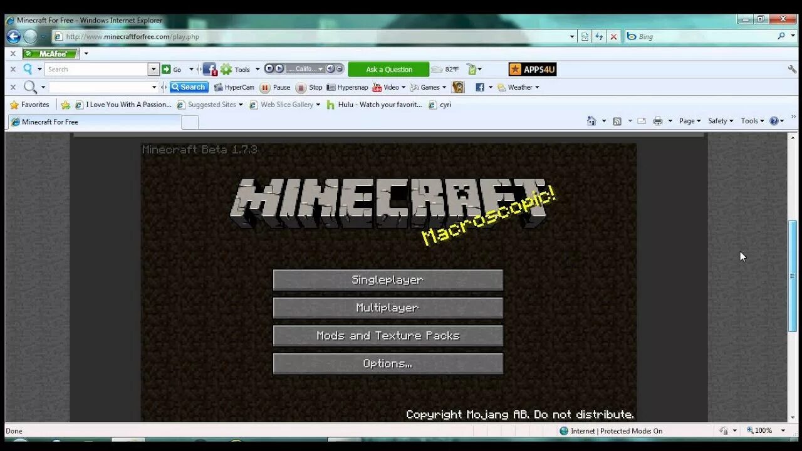Open address bar history dropdown arrow
802x451 pixels.
point(572,36)
